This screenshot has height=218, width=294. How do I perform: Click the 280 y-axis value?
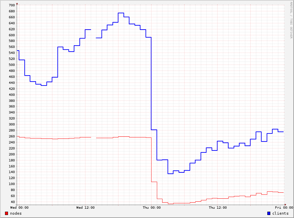click(12, 130)
